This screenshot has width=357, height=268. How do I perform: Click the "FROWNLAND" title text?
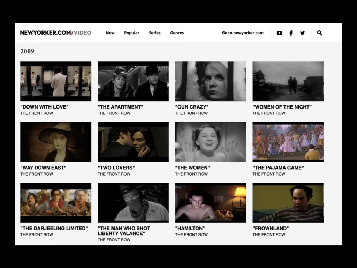(x=271, y=228)
